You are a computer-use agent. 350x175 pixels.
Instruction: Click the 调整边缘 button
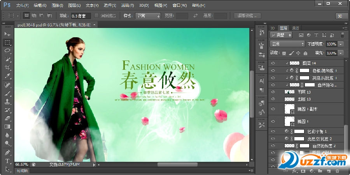[x=247, y=16]
